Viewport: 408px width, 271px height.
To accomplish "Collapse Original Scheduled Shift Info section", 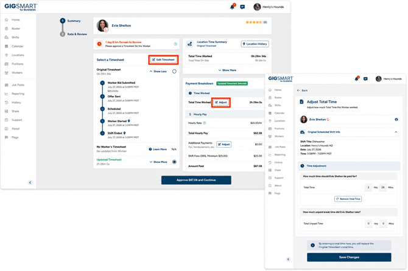I will pyautogui.click(x=396, y=132).
